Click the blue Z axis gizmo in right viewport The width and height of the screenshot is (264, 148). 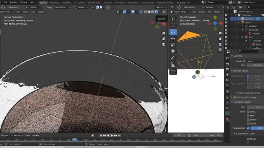(x=215, y=23)
